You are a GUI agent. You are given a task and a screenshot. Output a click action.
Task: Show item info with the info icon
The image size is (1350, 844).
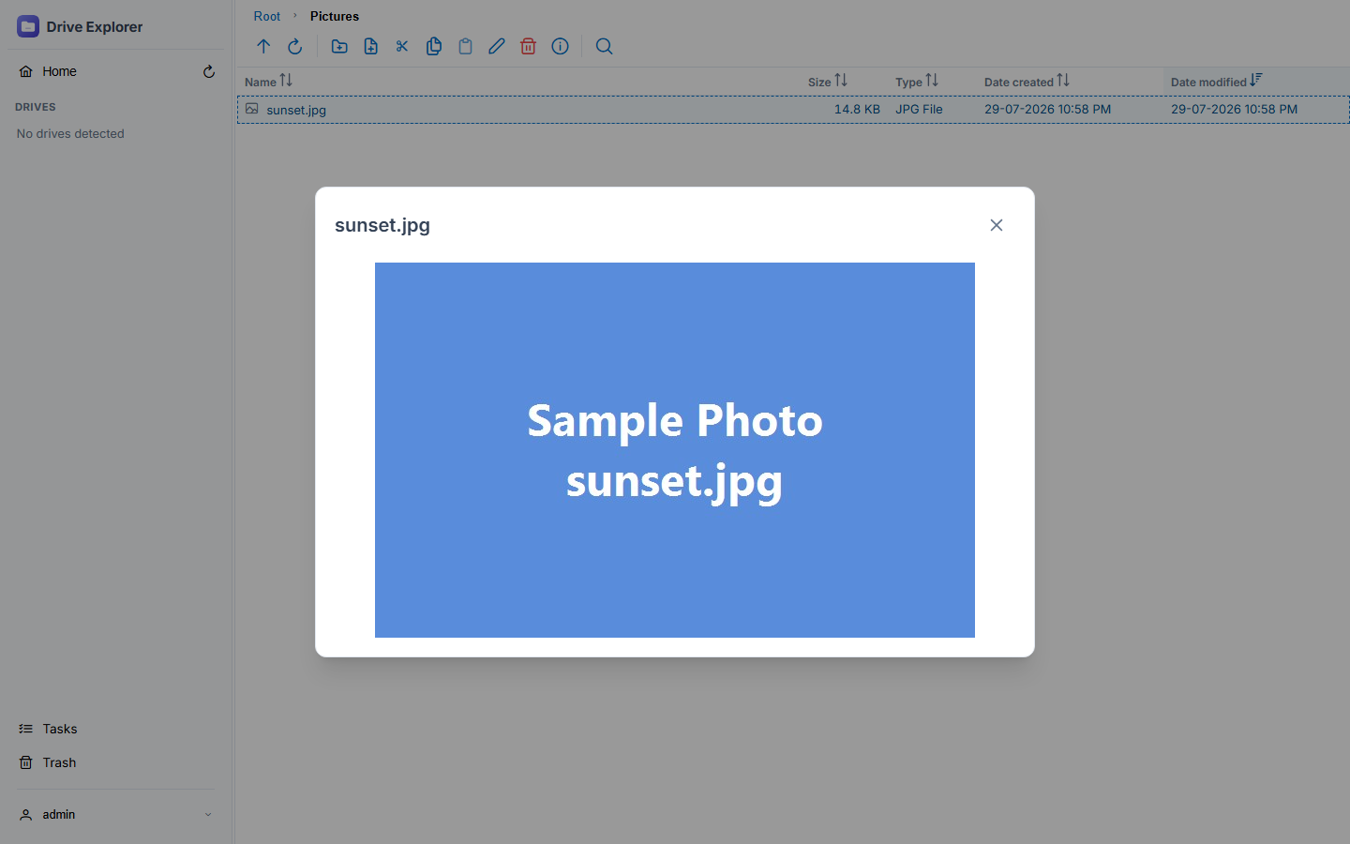[560, 46]
